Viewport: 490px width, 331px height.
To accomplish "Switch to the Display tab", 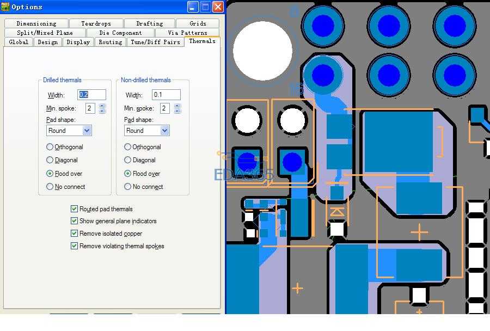I will tap(78, 42).
